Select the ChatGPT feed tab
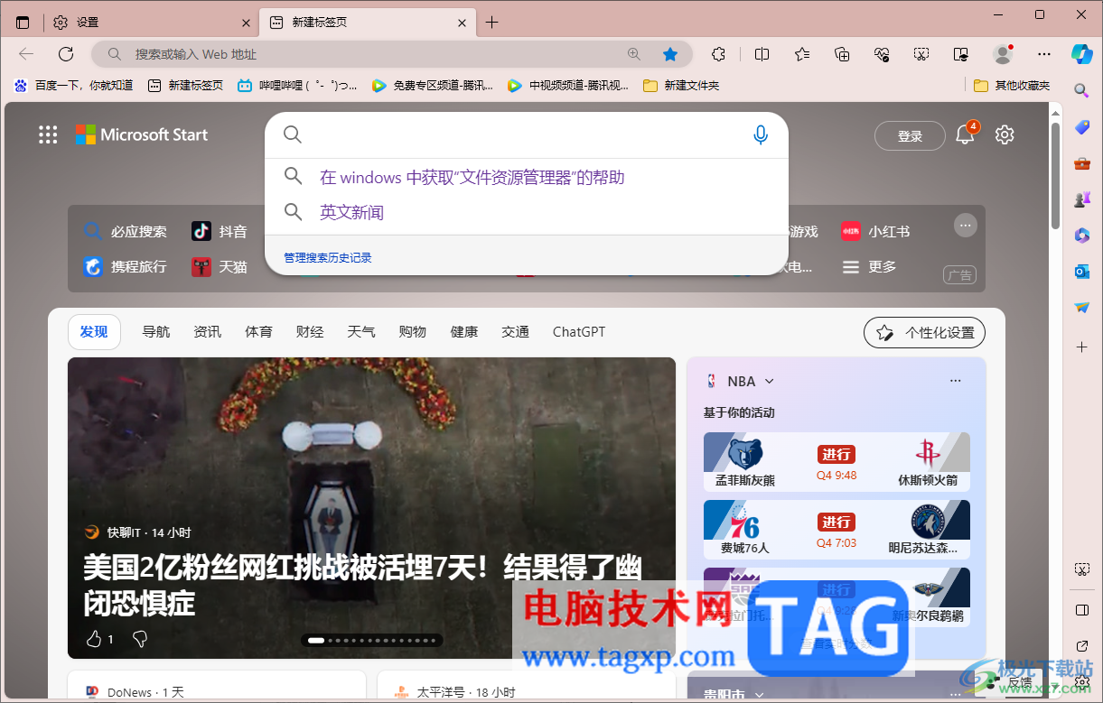 pos(579,332)
